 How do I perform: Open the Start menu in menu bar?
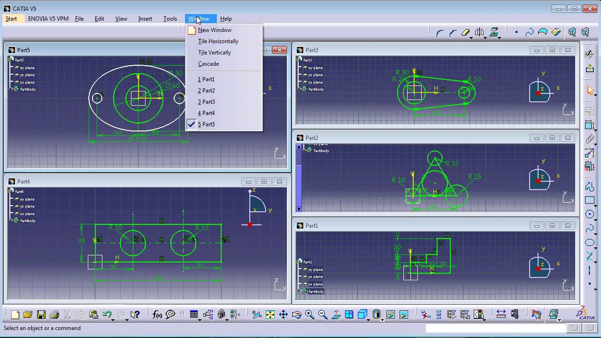tap(11, 19)
